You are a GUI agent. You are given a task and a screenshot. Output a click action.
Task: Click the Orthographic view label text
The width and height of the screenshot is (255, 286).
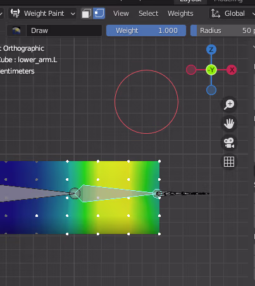(x=23, y=48)
